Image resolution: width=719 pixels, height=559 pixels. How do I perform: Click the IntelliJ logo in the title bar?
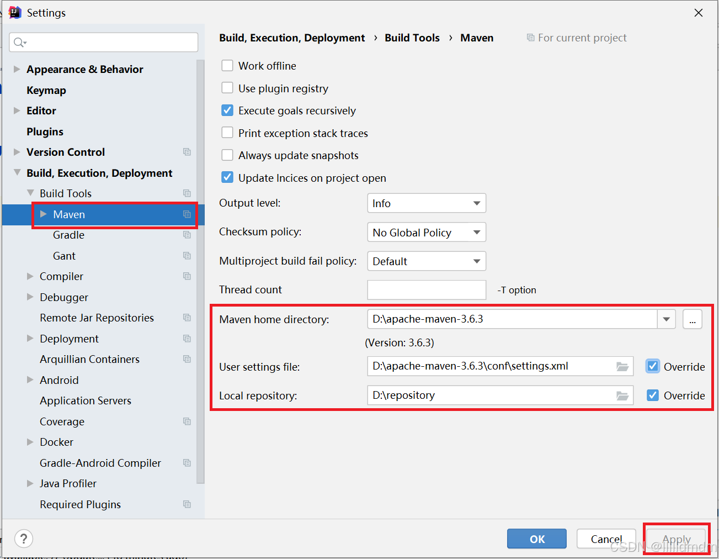[x=15, y=12]
